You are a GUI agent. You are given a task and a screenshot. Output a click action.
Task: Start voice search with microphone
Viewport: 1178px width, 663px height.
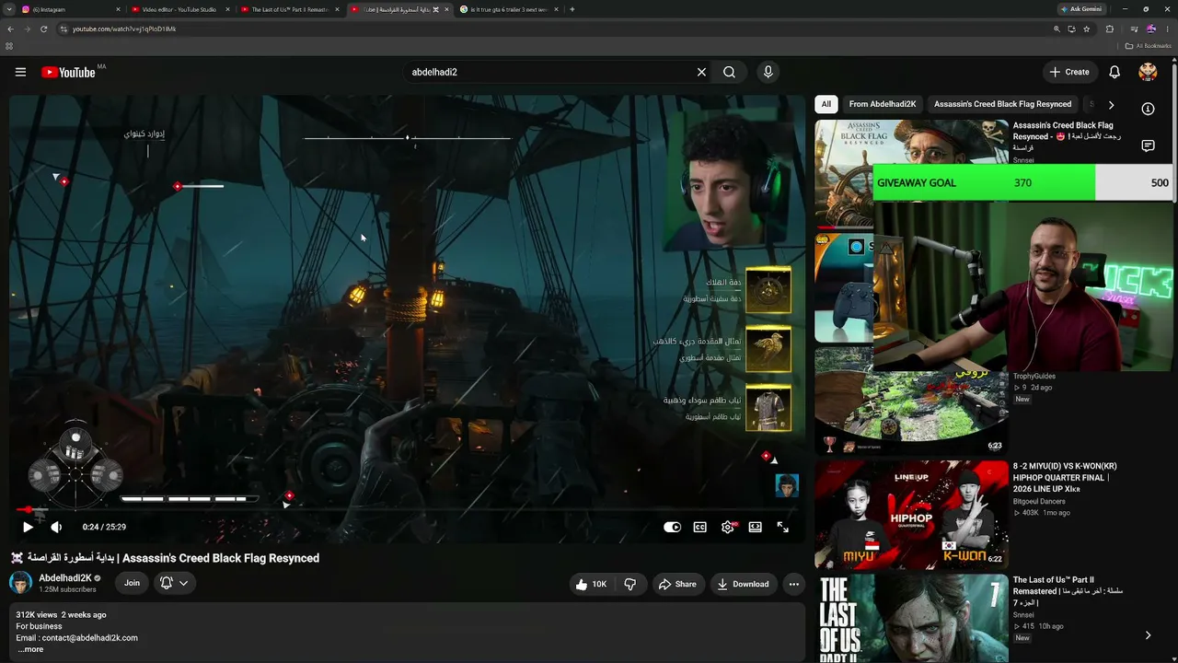(768, 72)
